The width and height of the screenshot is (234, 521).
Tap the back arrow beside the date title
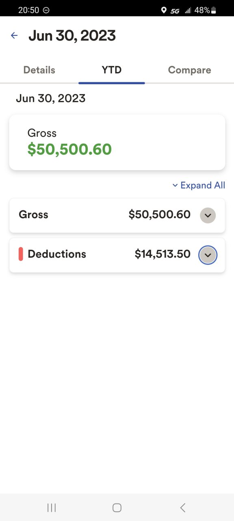click(x=14, y=35)
